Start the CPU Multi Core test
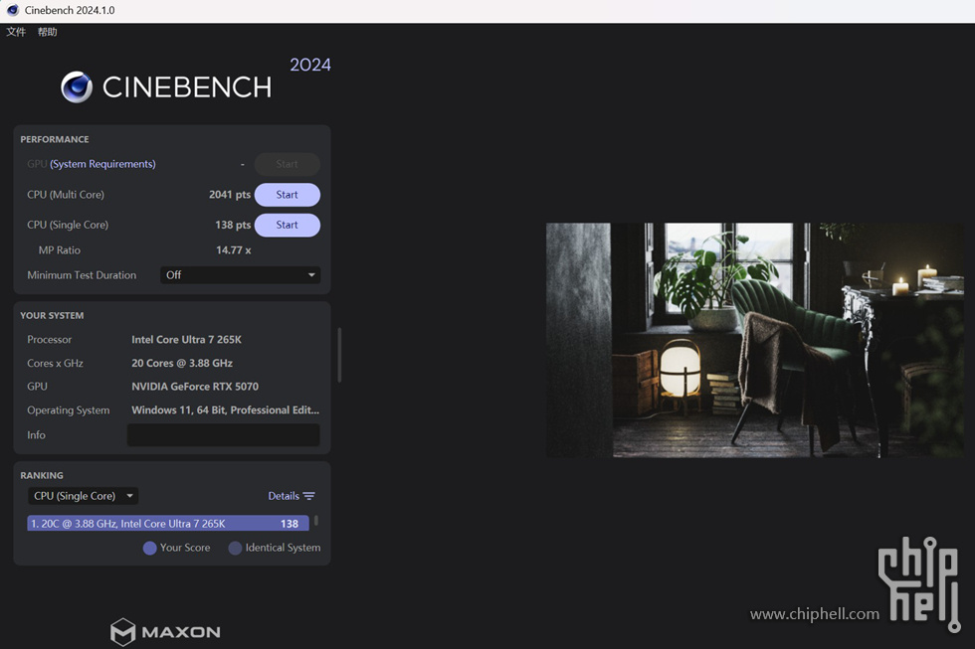Image resolution: width=975 pixels, height=649 pixels. (x=288, y=195)
